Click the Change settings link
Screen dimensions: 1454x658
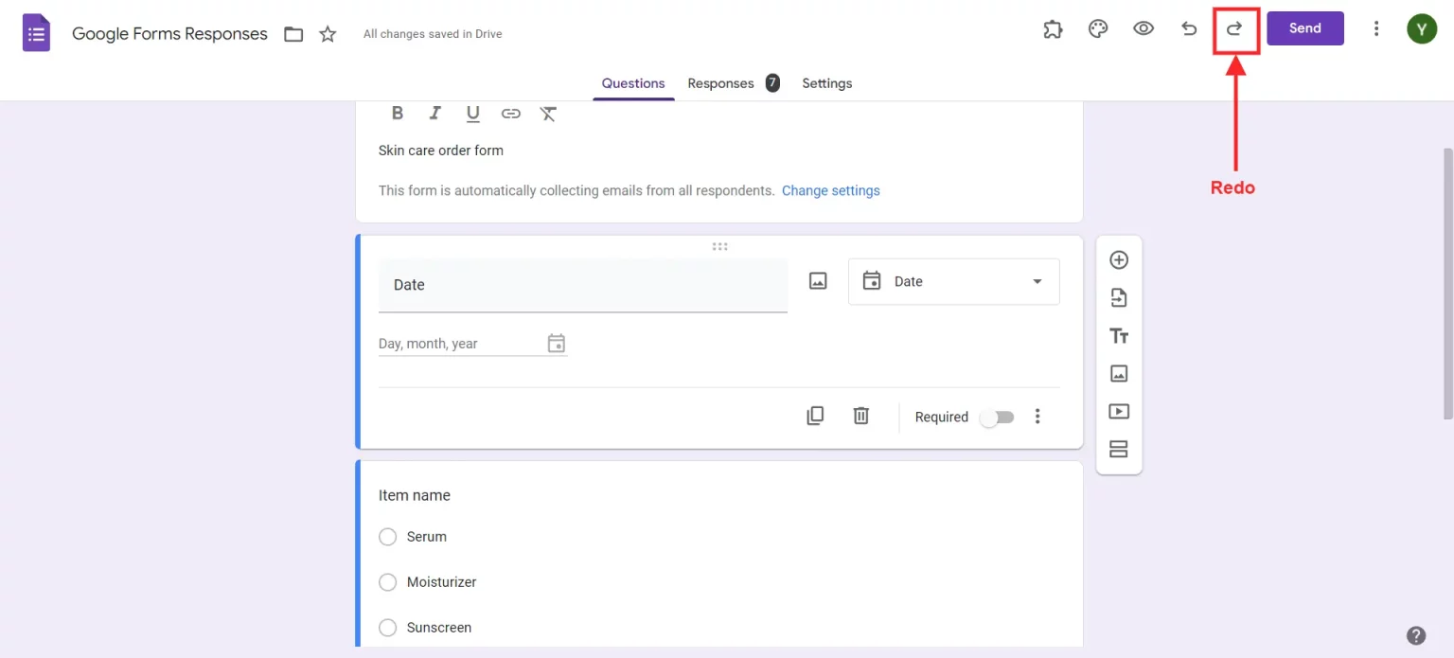(x=830, y=190)
